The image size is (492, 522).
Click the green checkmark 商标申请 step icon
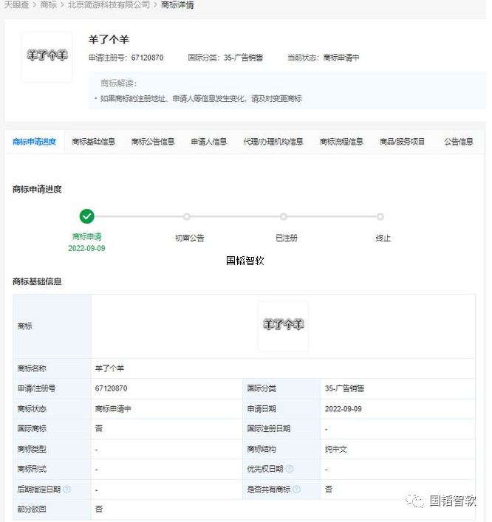[x=87, y=216]
